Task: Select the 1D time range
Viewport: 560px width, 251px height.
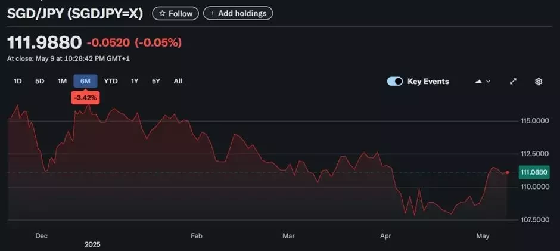Action: click(17, 81)
